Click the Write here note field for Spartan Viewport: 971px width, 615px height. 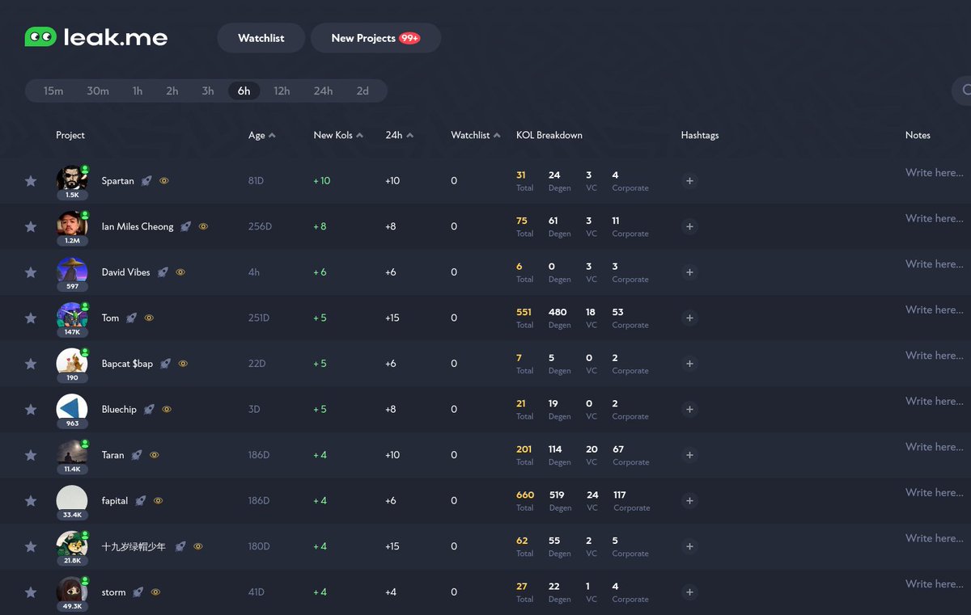pyautogui.click(x=934, y=173)
